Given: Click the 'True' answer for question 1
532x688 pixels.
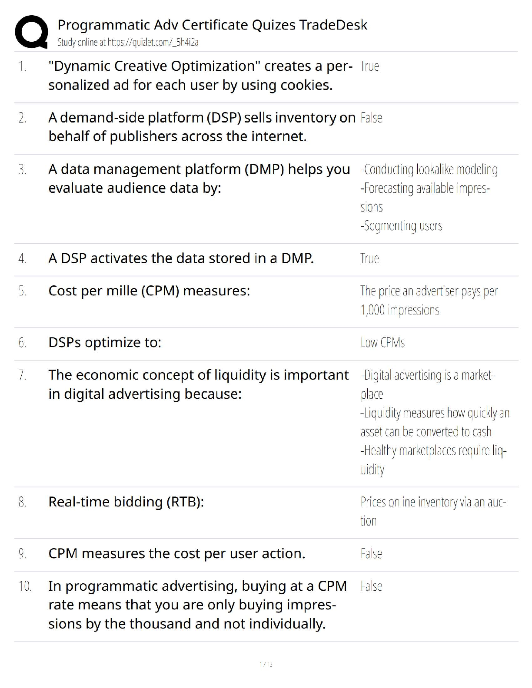Looking at the screenshot, I should (x=369, y=66).
